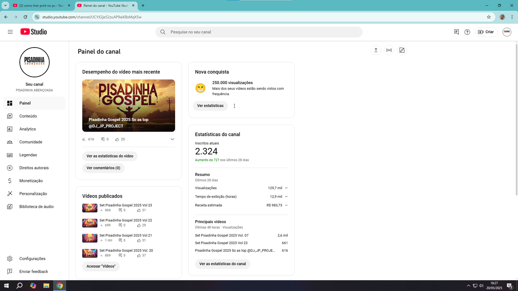This screenshot has height=291, width=518.
Task: Open Windows taskbar search
Action: point(19,286)
